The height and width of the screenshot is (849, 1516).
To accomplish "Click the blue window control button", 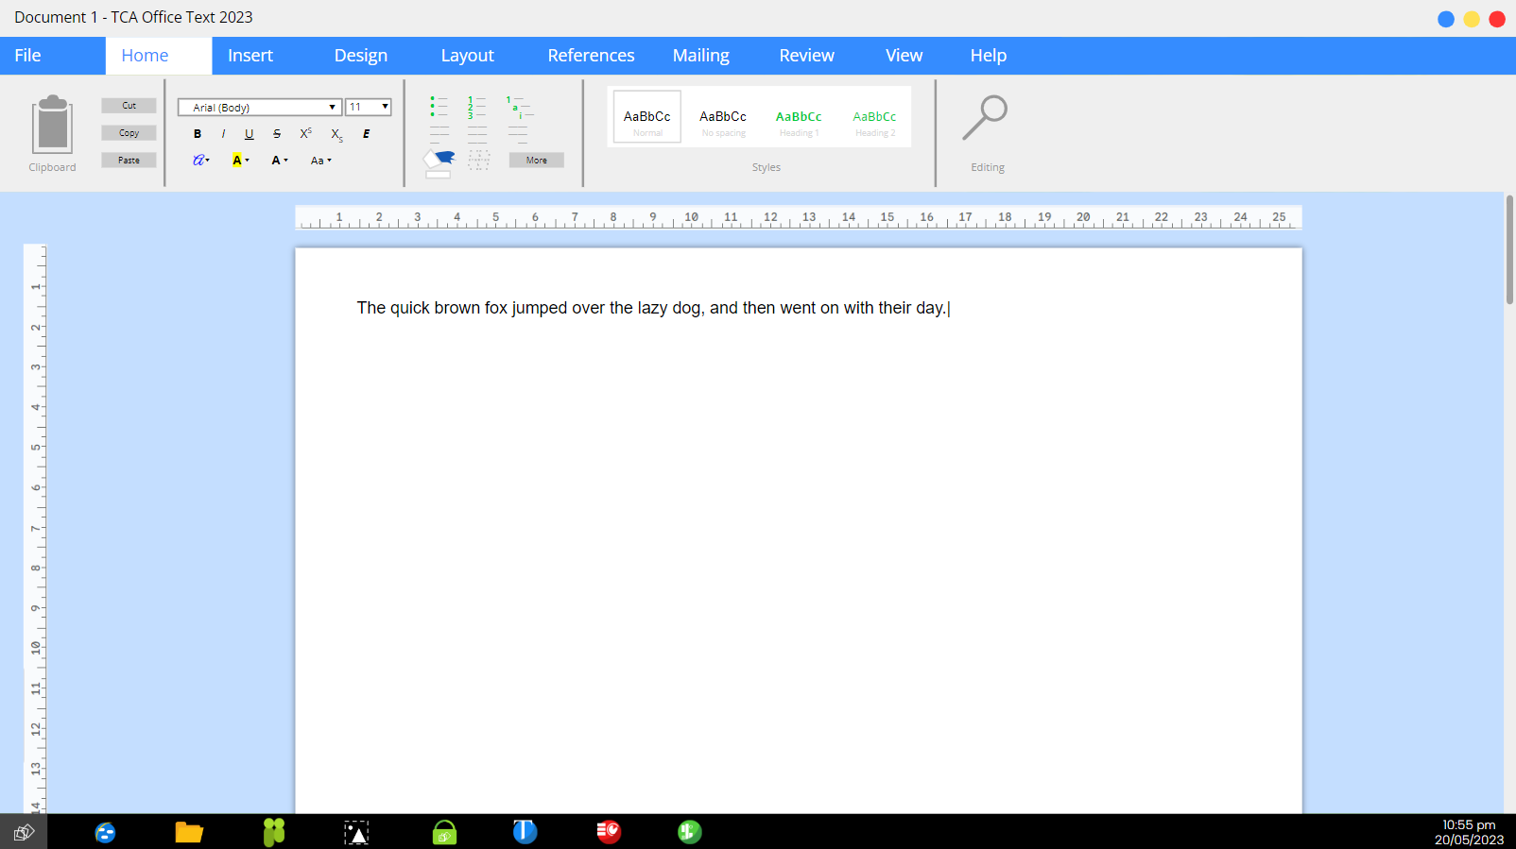I will (x=1446, y=19).
